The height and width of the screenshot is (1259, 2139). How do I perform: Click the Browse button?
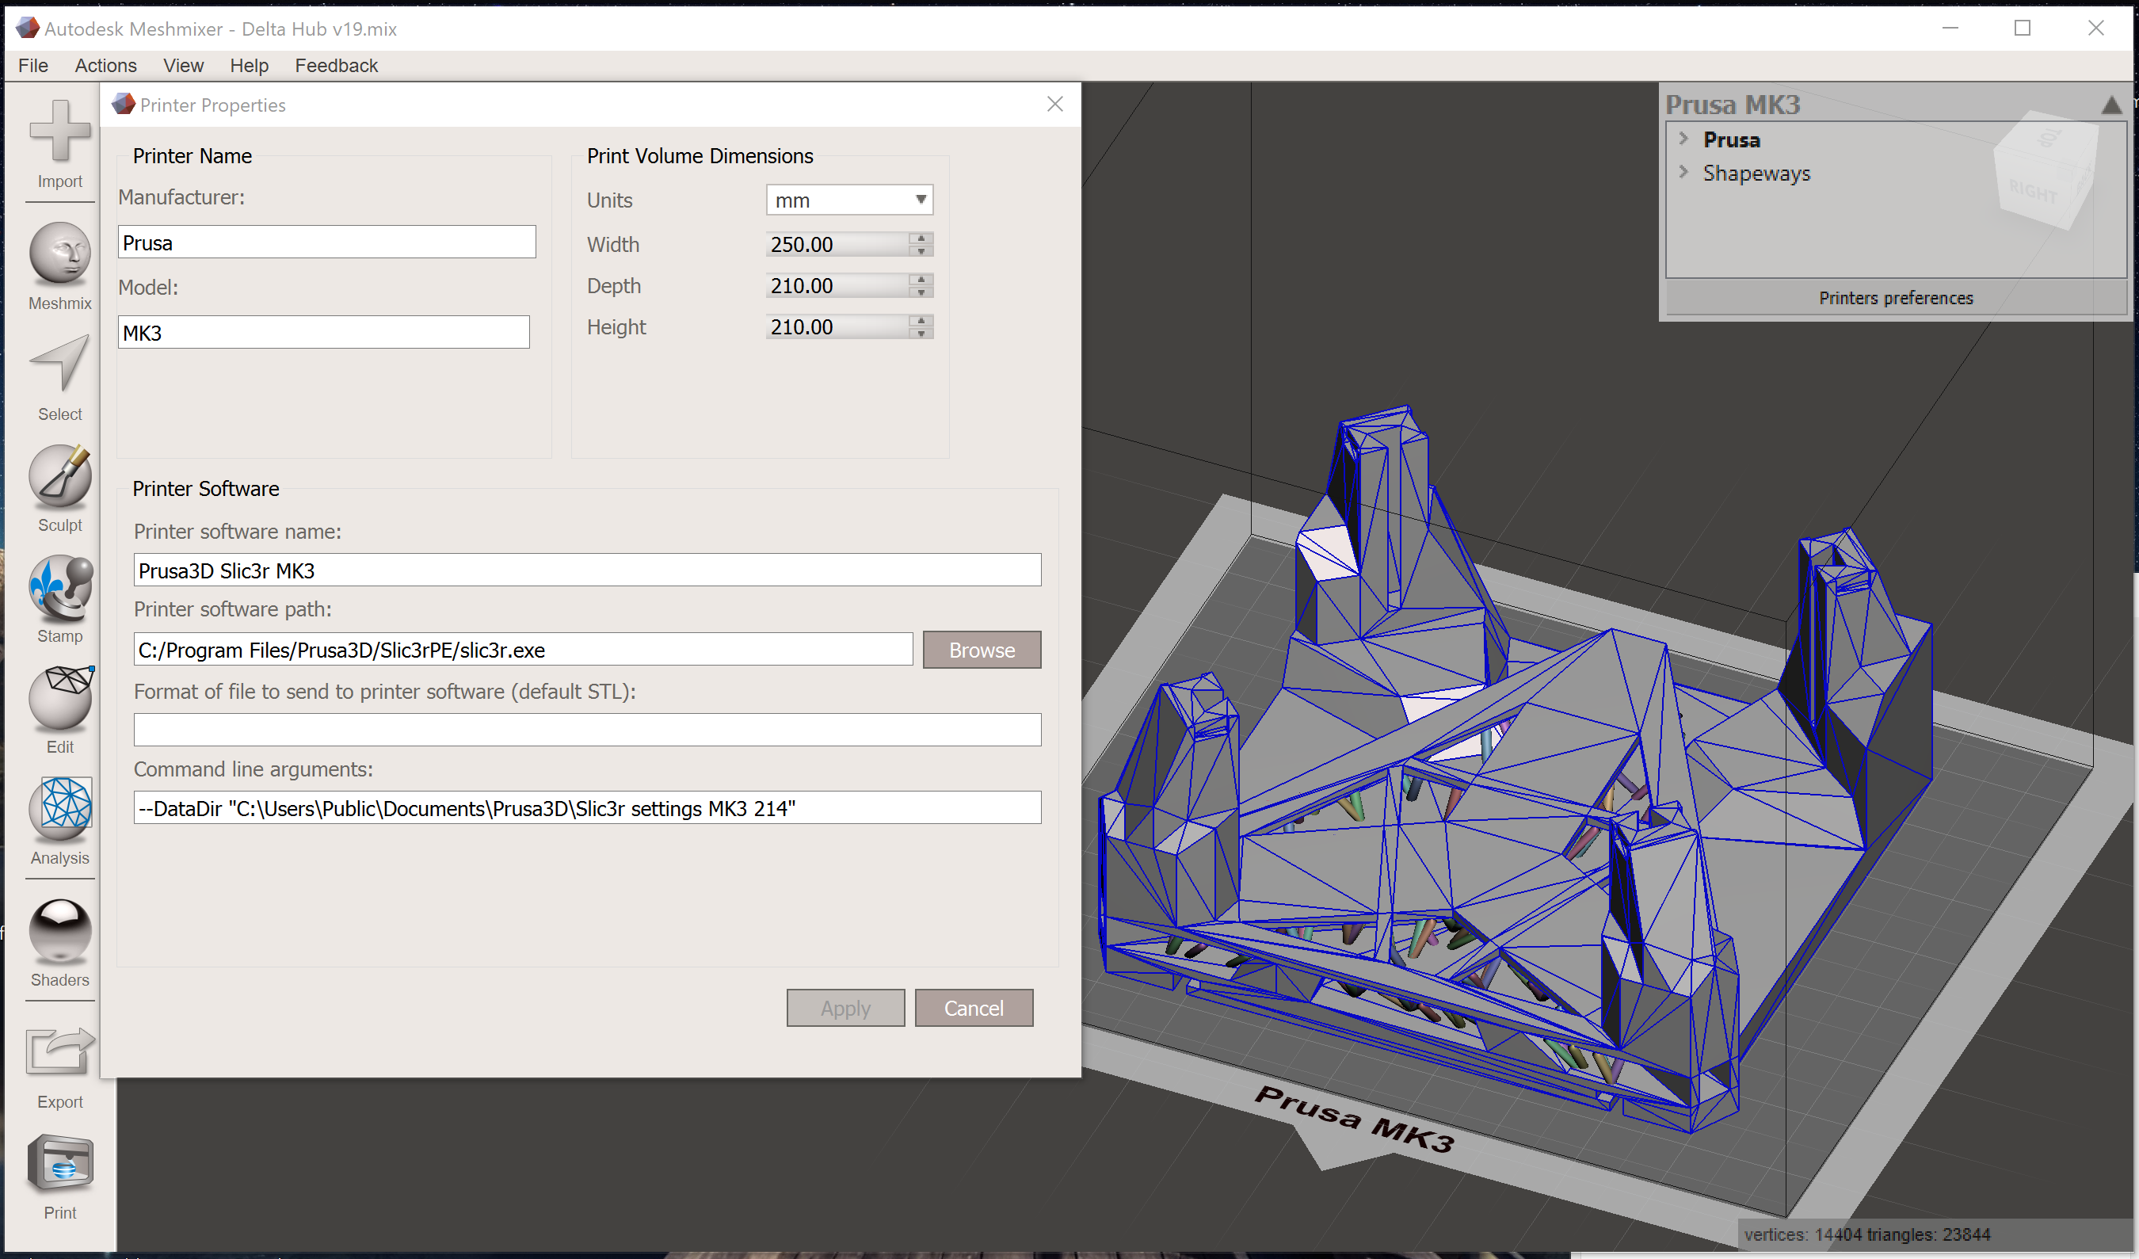click(x=982, y=650)
